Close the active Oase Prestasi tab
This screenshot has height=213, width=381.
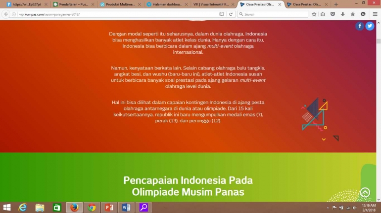pyautogui.click(x=280, y=4)
